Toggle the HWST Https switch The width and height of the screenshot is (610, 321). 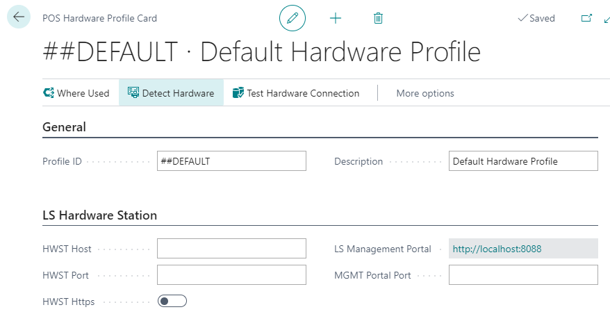(x=172, y=301)
